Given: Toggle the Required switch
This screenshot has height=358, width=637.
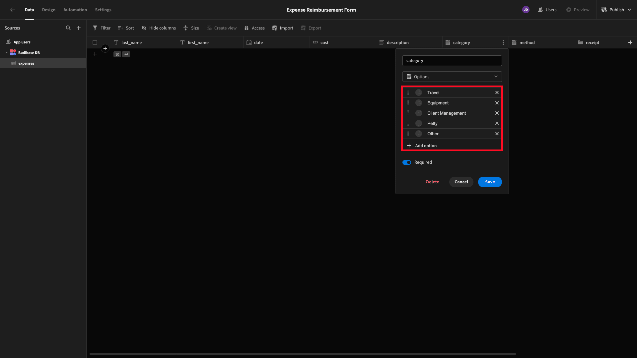Looking at the screenshot, I should 407,162.
